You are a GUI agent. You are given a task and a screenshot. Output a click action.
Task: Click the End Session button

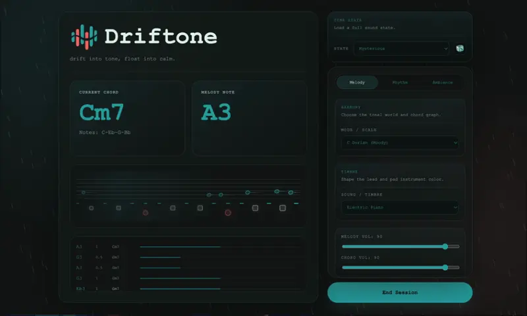point(400,292)
